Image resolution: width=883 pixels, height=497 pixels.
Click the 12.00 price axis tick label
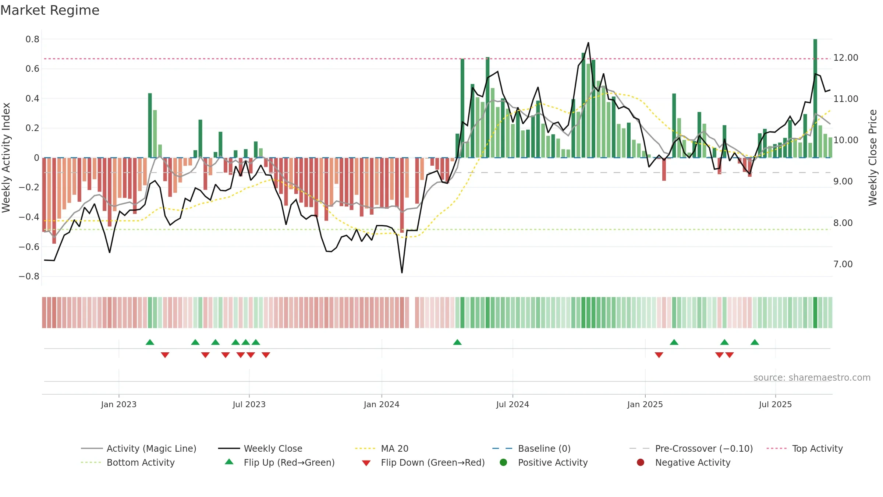click(x=846, y=58)
